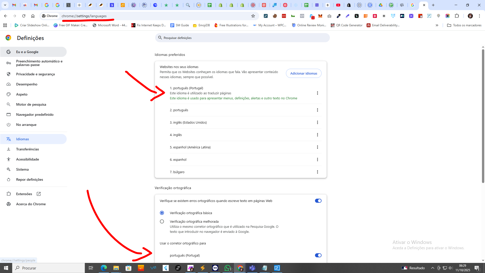Open QR Code Generator bookmark
485x273 pixels.
tap(347, 25)
